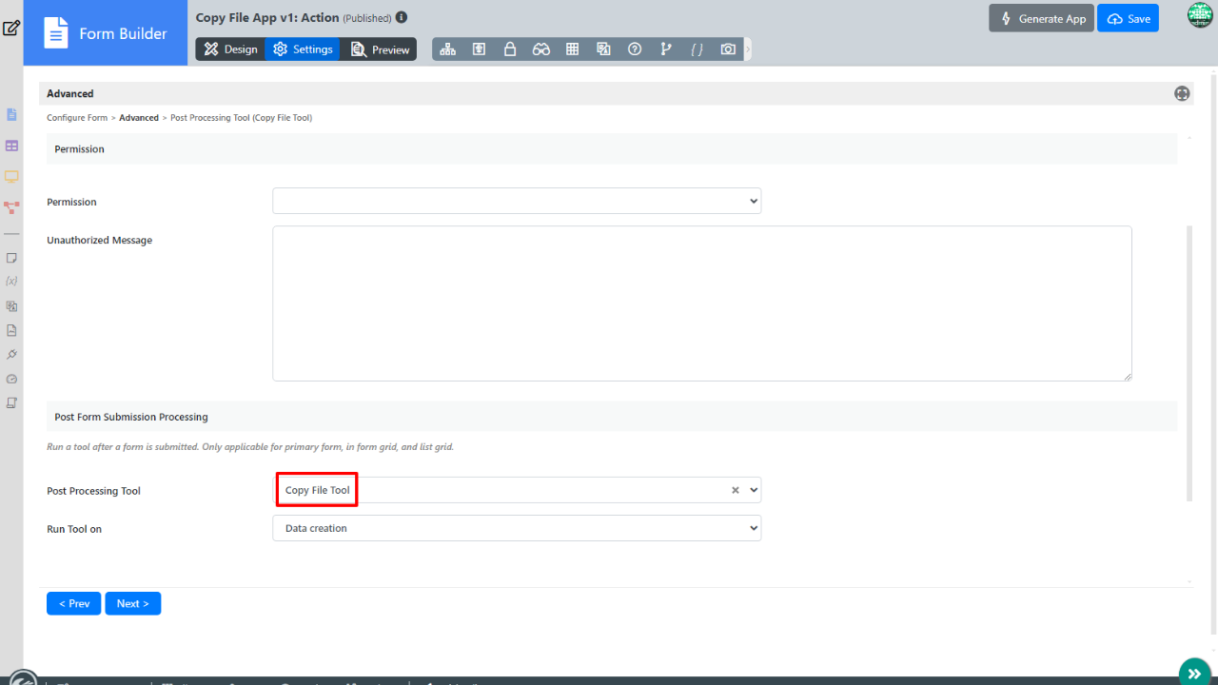The image size is (1218, 685).
Task: Click the grid table icon in toolbar
Action: pos(573,49)
